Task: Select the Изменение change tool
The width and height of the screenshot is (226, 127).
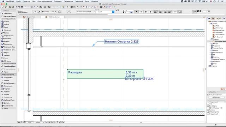Action: [x=8, y=106]
